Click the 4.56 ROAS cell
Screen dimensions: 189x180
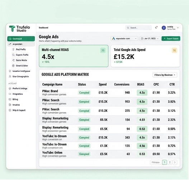click(x=142, y=146)
